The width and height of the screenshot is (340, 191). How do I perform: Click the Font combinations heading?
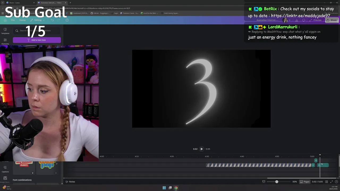[x=22, y=180]
